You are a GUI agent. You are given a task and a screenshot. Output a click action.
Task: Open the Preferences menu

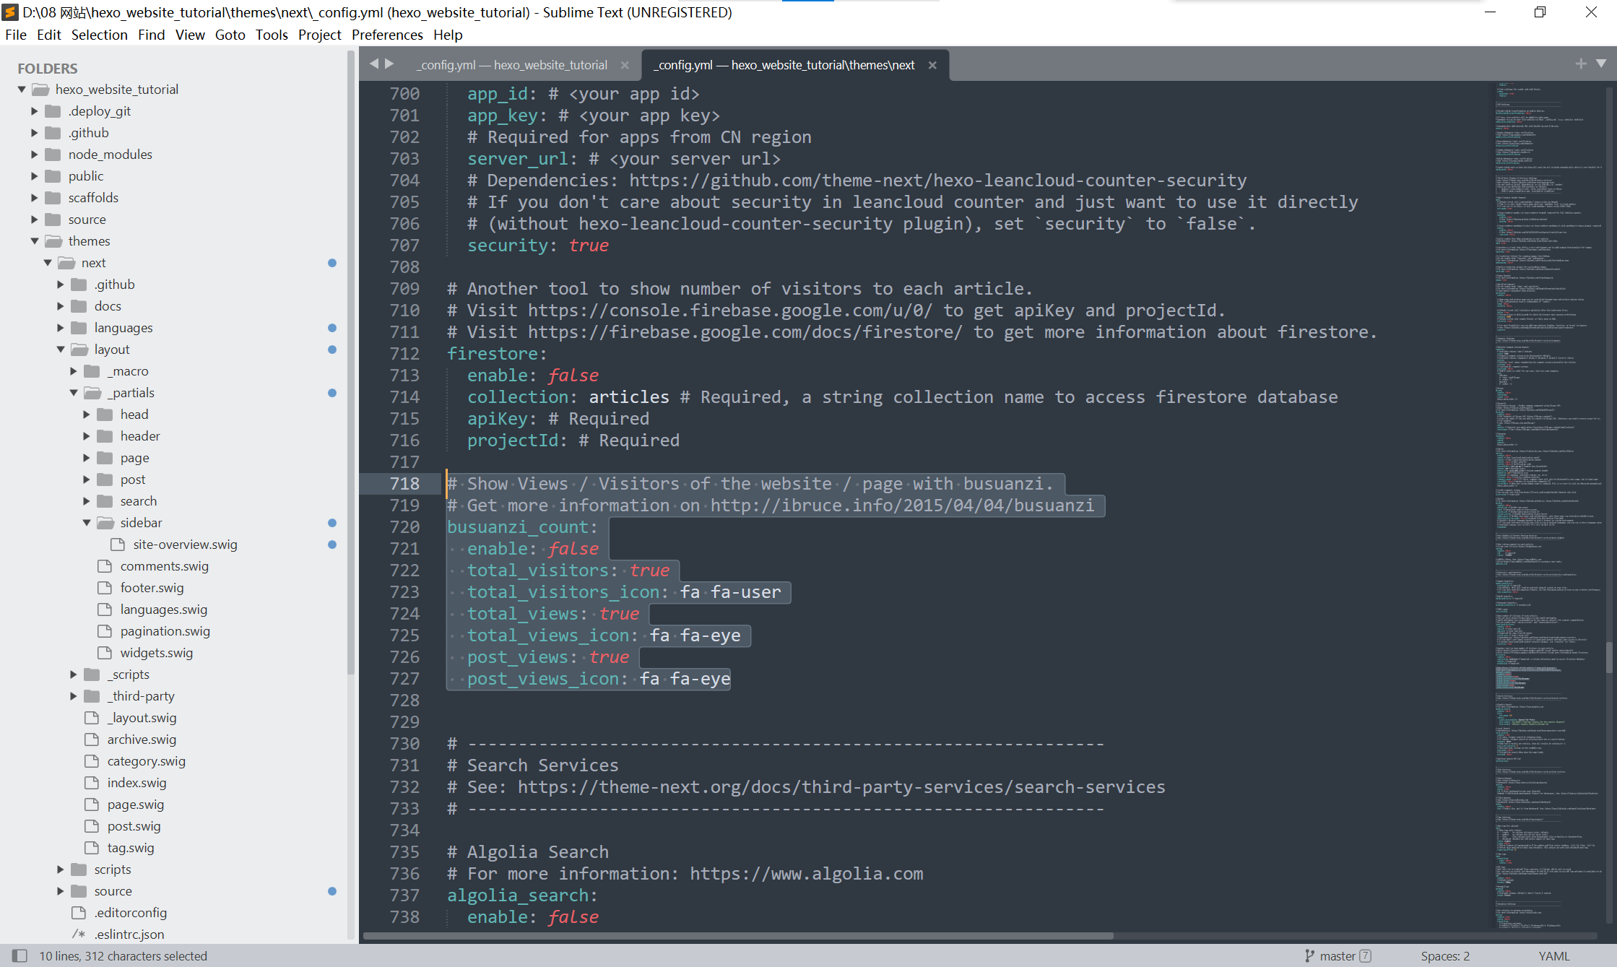[x=387, y=35]
